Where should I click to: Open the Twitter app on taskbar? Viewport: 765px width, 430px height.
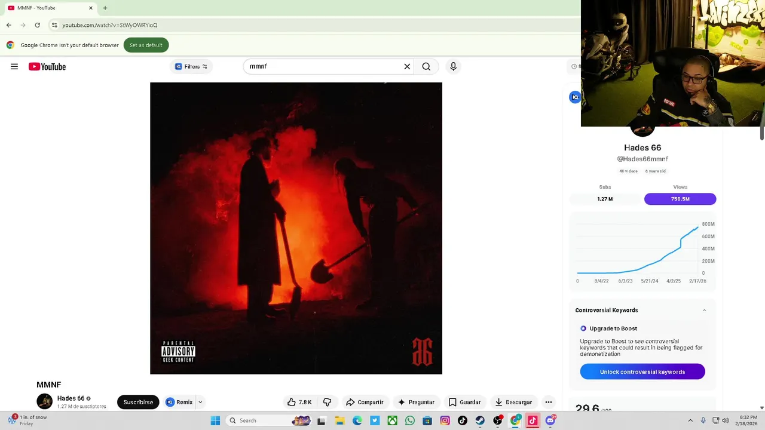point(375,420)
